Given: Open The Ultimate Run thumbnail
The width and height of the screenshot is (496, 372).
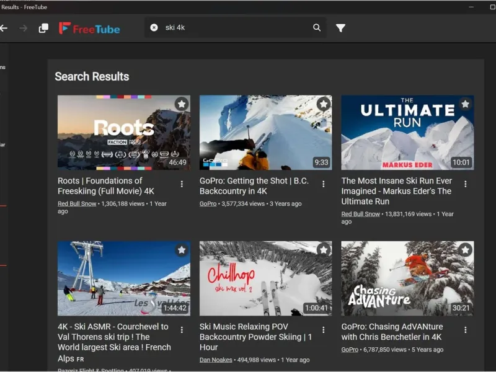Looking at the screenshot, I should [x=407, y=133].
